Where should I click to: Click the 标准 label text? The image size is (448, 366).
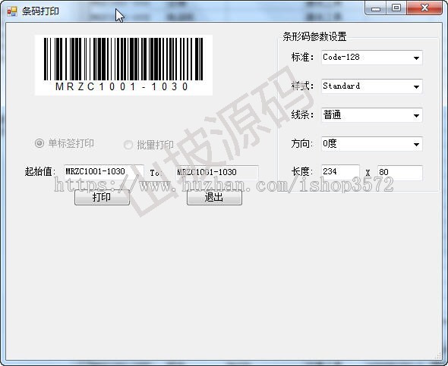coord(302,58)
